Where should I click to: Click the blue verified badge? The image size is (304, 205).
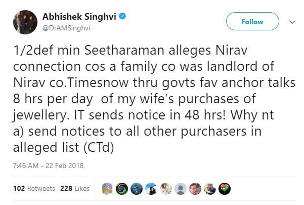click(123, 17)
